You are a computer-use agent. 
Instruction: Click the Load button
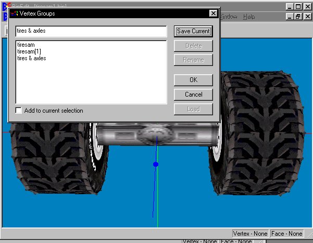point(193,109)
